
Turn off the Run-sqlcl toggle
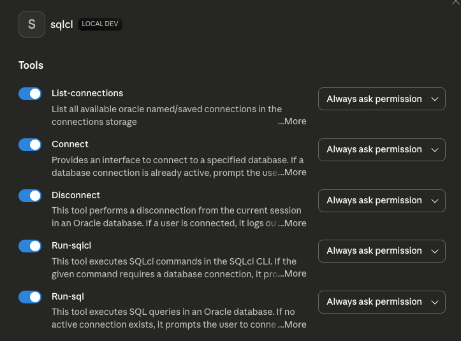click(x=30, y=246)
